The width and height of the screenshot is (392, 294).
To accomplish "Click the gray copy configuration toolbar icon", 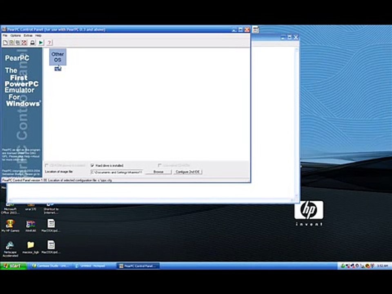I will tap(18, 43).
